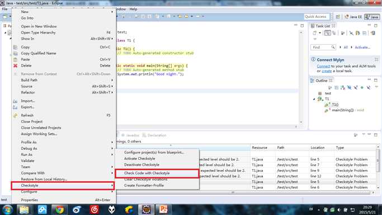This screenshot has height=215, width=382.
Task: Click the All filter link in Task List
Action: point(346,47)
